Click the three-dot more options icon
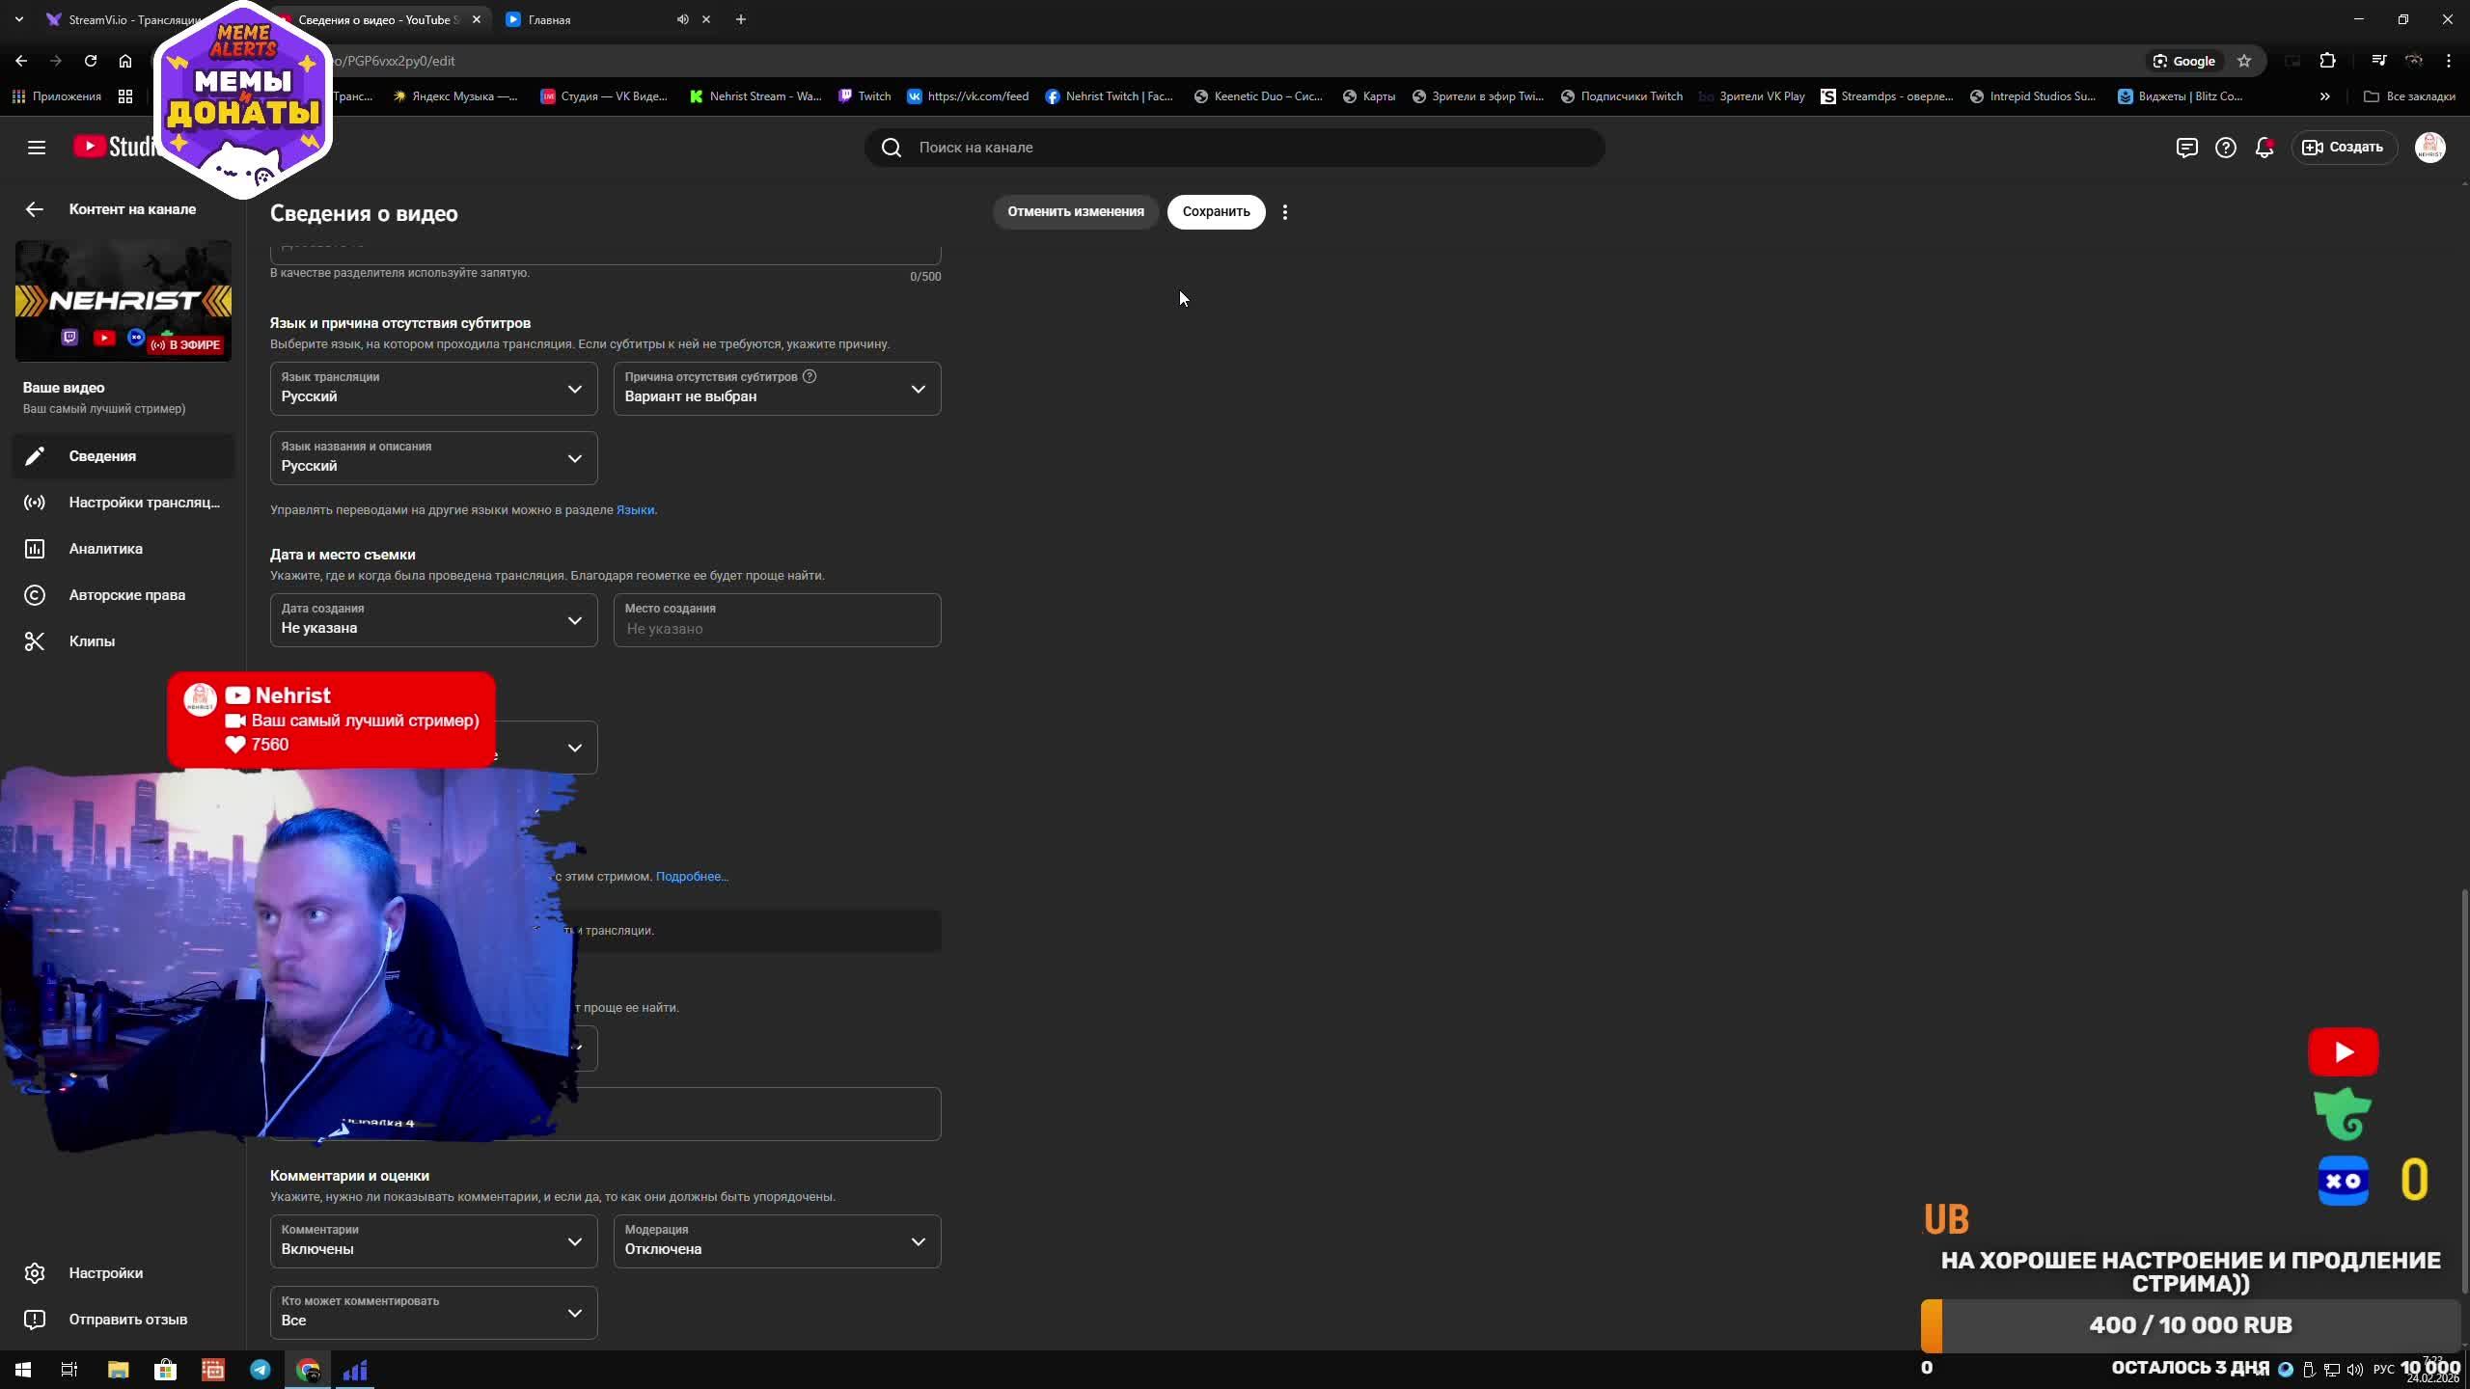Screen dimensions: 2470x1389 pos(1284,212)
